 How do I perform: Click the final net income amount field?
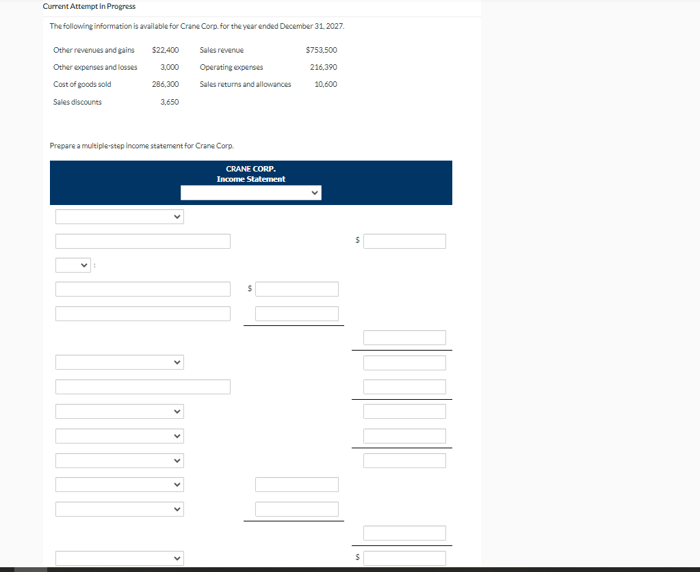(404, 558)
